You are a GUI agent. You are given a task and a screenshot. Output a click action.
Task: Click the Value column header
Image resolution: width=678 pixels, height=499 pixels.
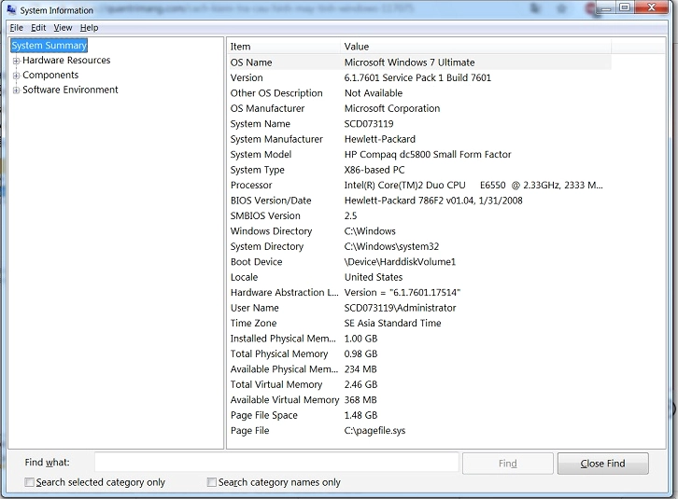tap(475, 47)
